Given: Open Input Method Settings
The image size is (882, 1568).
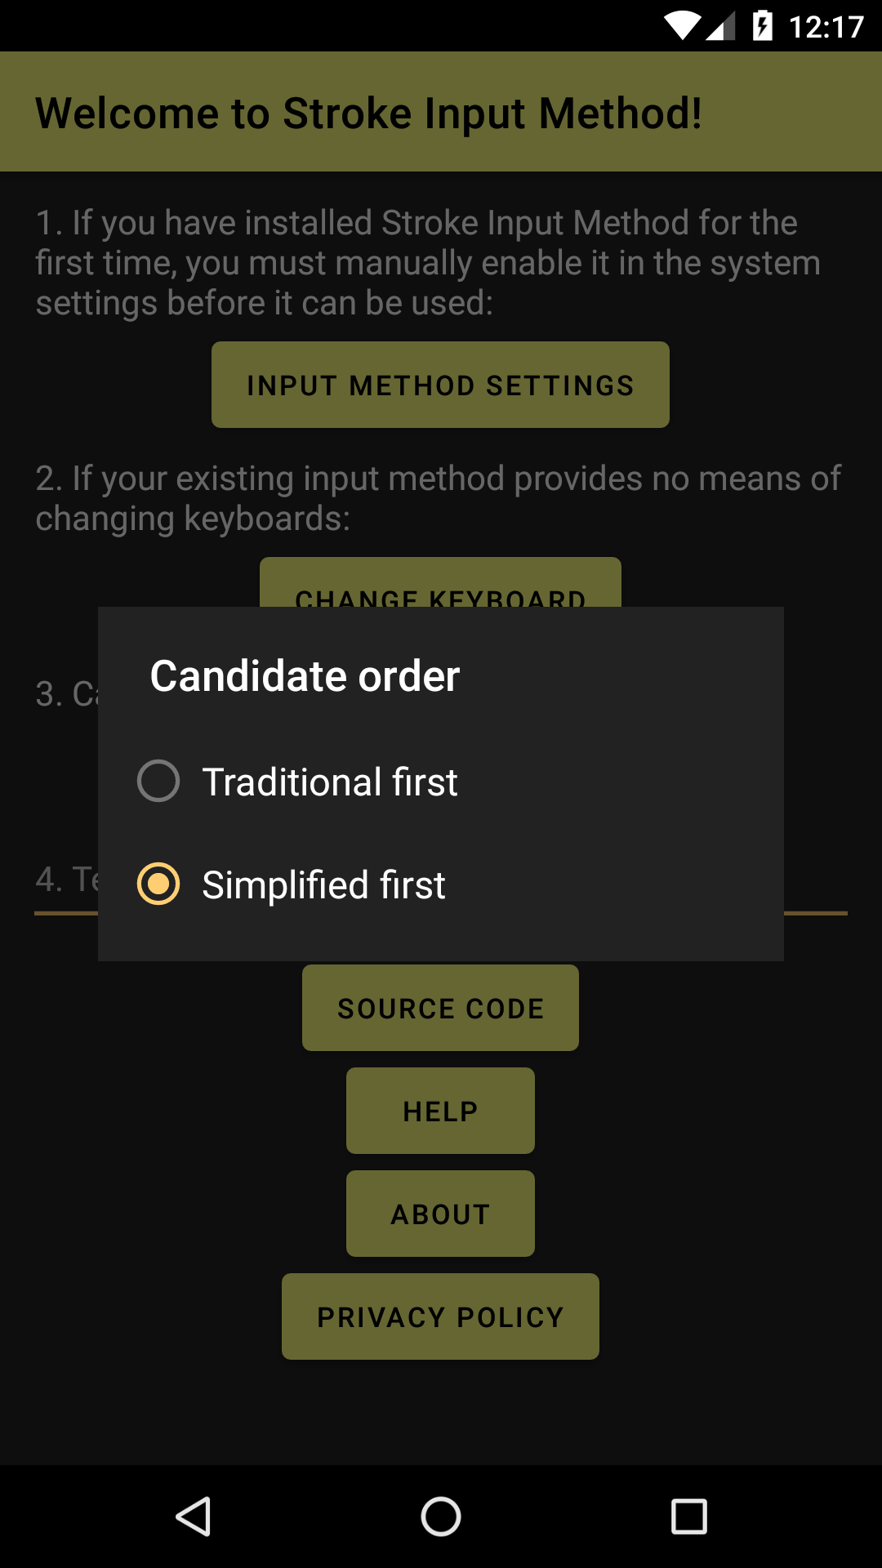Looking at the screenshot, I should point(440,385).
